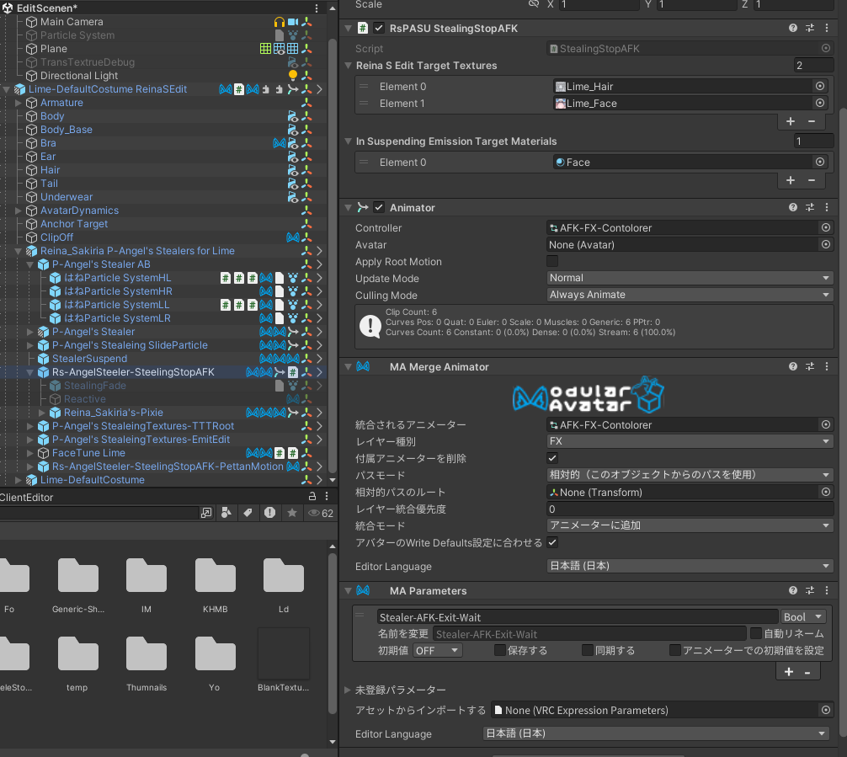Image resolution: width=847 pixels, height=757 pixels.
Task: Check 自動リネーム checkbox
Action: pos(756,633)
